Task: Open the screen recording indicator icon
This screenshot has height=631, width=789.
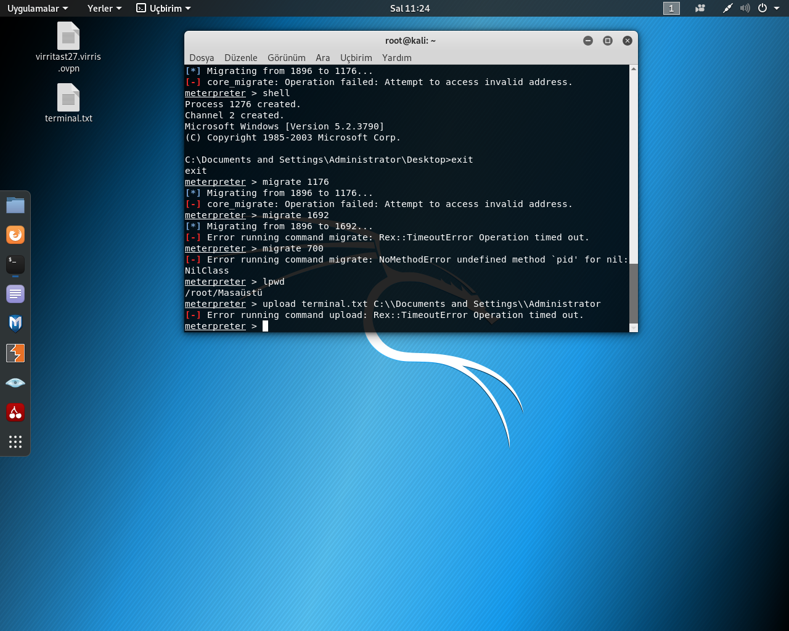Action: coord(700,8)
